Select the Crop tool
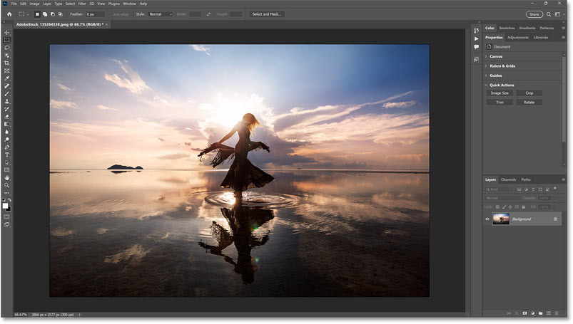Screen dimensions: 573x324 7,63
